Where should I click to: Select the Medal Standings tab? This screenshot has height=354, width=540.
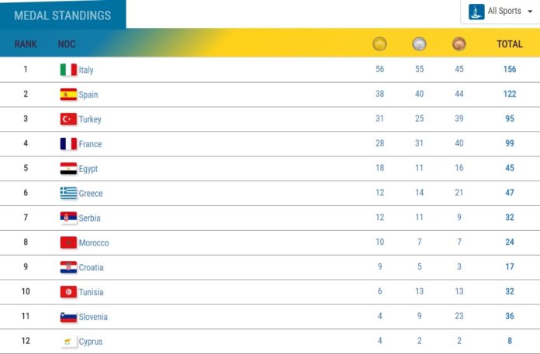click(x=62, y=15)
